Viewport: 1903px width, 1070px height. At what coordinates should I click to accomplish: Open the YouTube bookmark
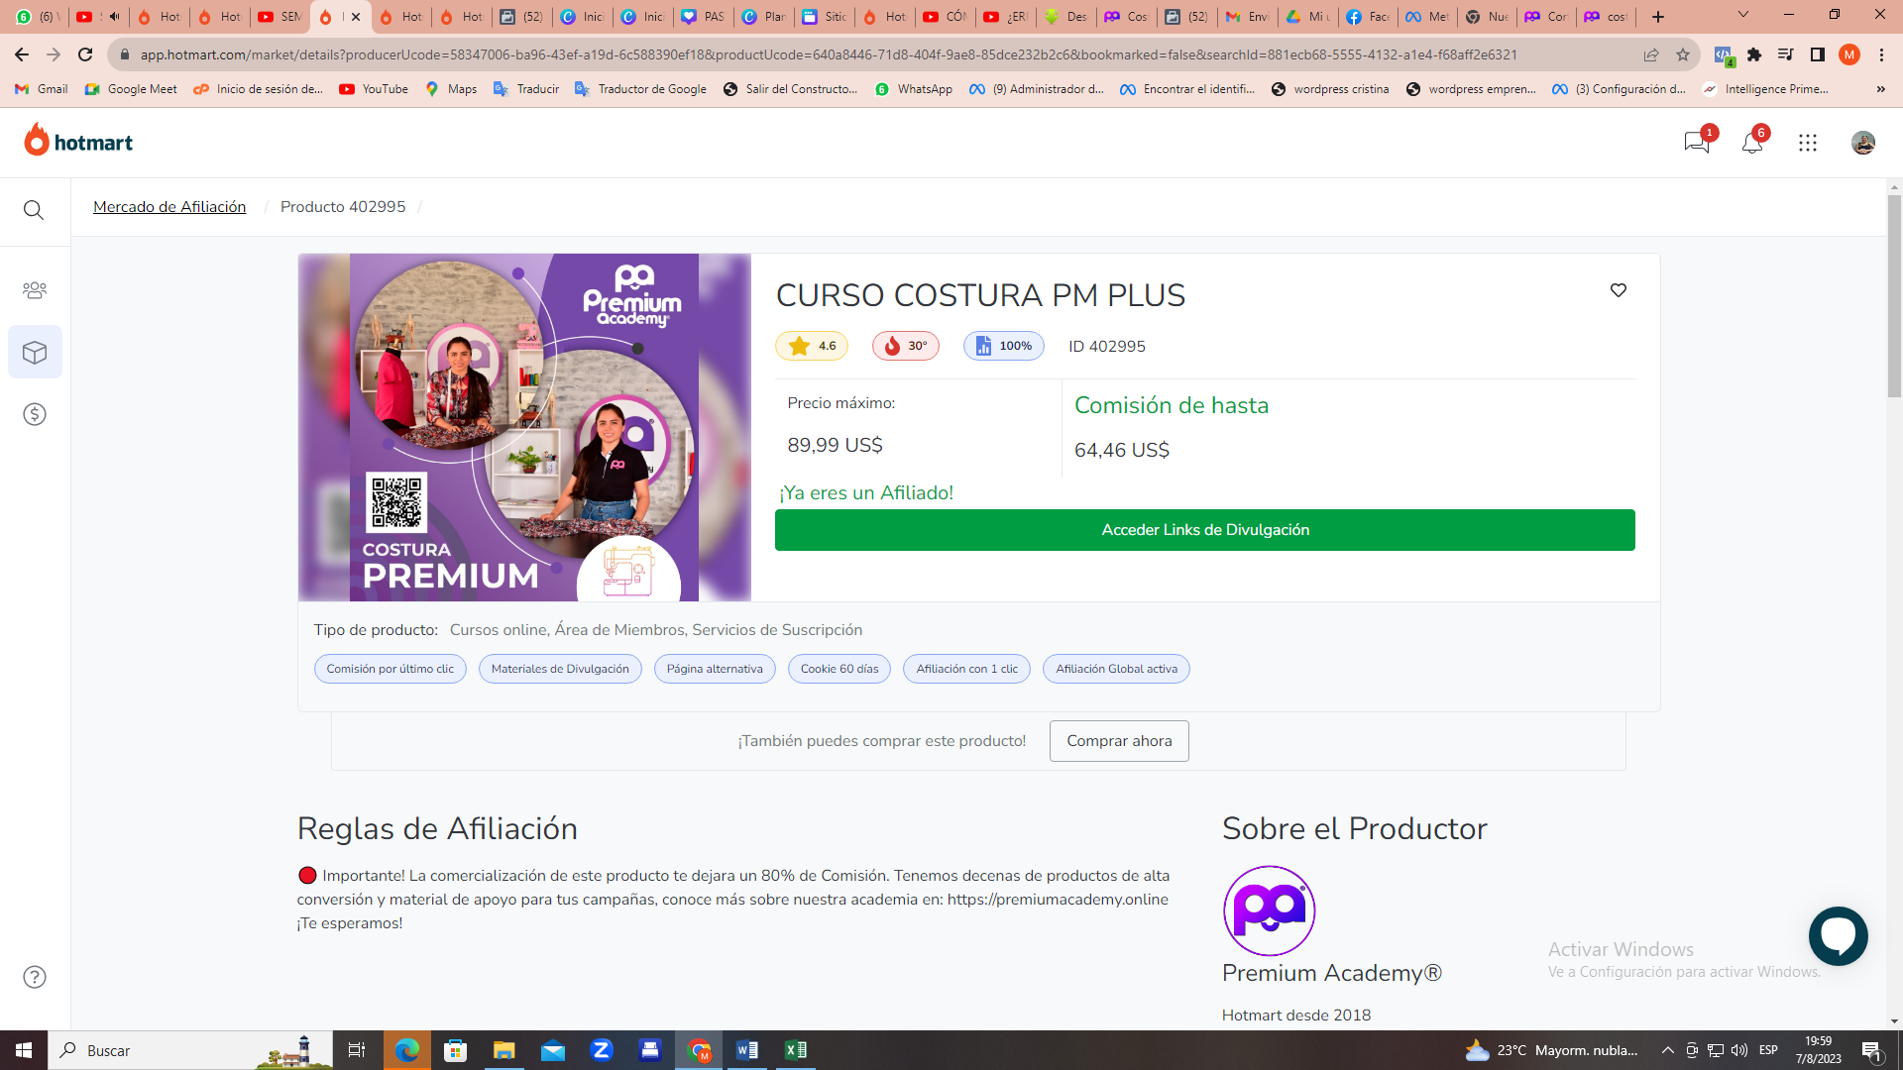(x=374, y=89)
